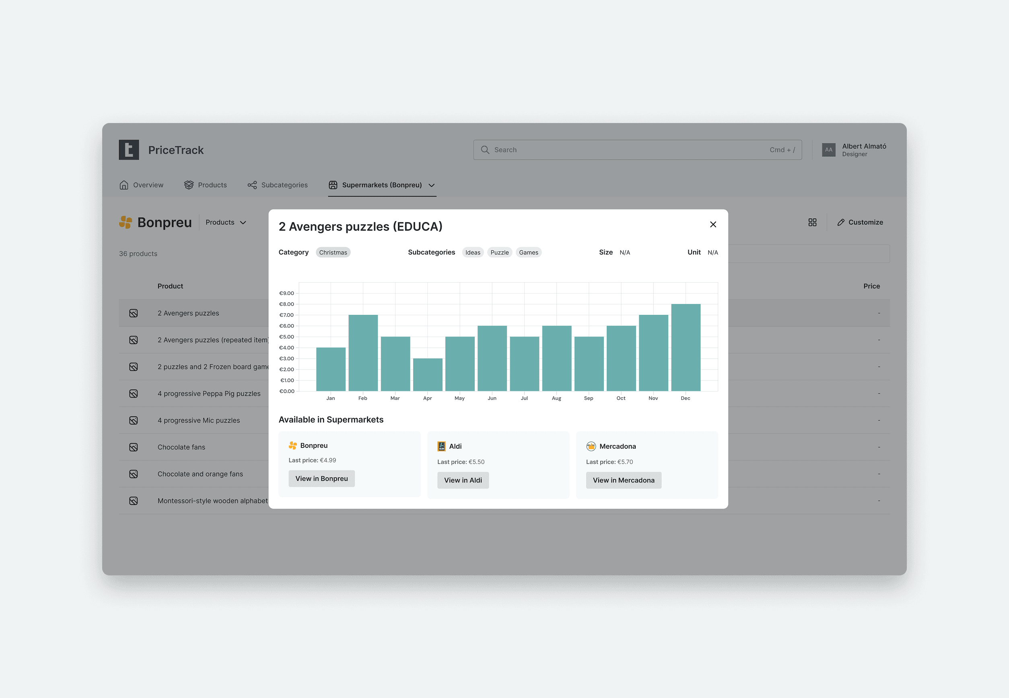
Task: Click the grid view icon
Action: [812, 222]
